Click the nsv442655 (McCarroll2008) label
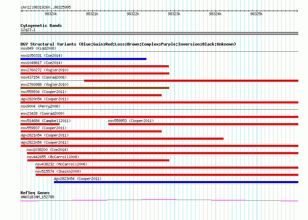Screen dimensions: 308x220 [x=53, y=157]
